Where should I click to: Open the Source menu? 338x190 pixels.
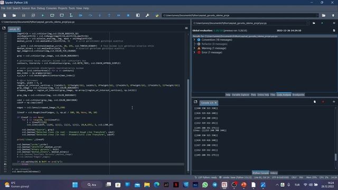(26, 8)
